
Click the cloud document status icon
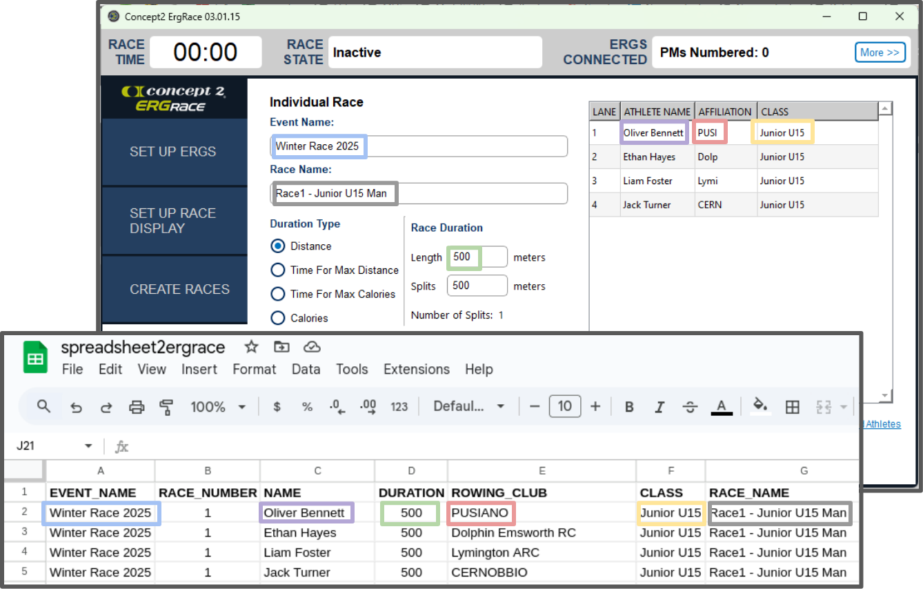[x=312, y=347]
